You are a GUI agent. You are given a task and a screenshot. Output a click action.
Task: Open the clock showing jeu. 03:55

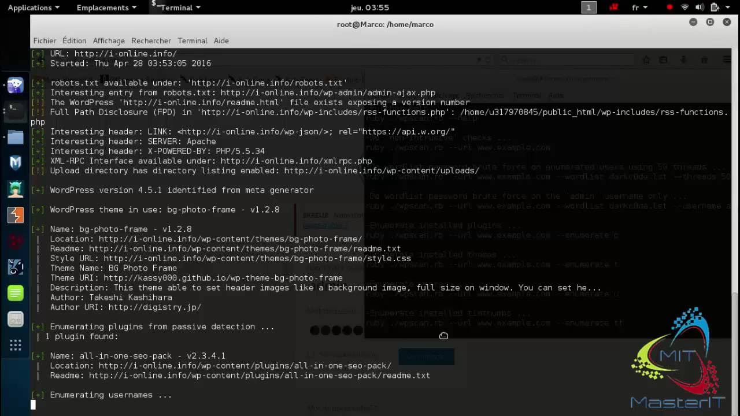point(370,8)
